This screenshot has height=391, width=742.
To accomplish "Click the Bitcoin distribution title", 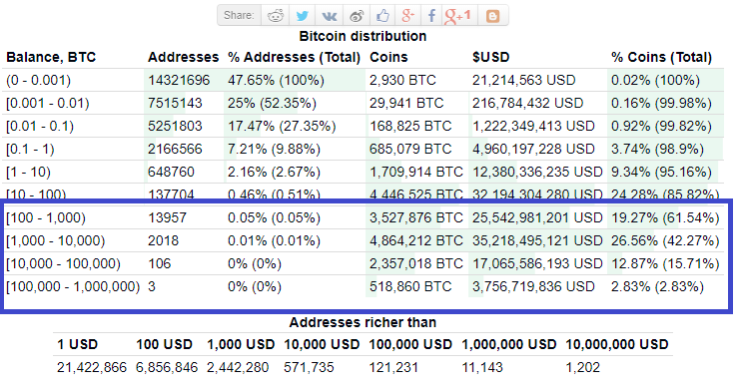I will [363, 36].
